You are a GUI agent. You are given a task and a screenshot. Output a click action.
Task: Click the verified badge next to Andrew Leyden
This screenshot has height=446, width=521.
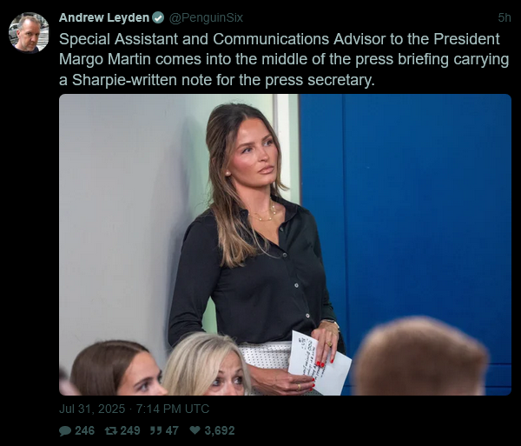click(158, 17)
